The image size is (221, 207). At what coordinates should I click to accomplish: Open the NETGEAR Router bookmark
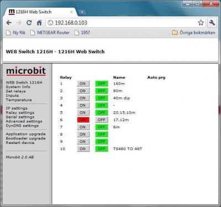(x=50, y=33)
